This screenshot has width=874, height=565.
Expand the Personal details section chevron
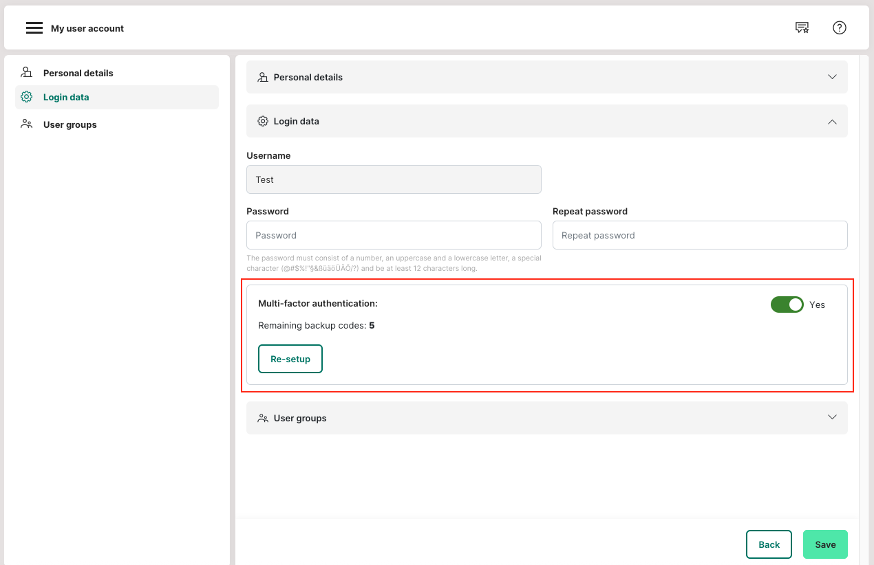(x=832, y=77)
